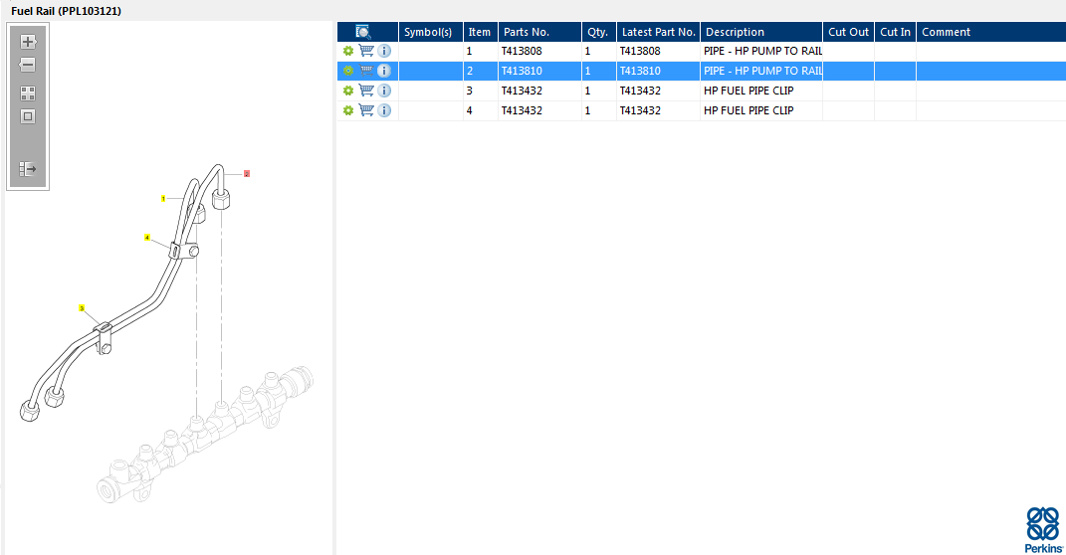1066x555 pixels.
Task: Sort by the Qty. column header
Action: pos(598,32)
